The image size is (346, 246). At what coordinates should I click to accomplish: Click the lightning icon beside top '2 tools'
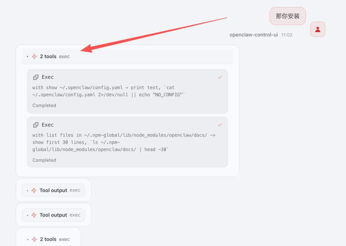click(x=34, y=56)
